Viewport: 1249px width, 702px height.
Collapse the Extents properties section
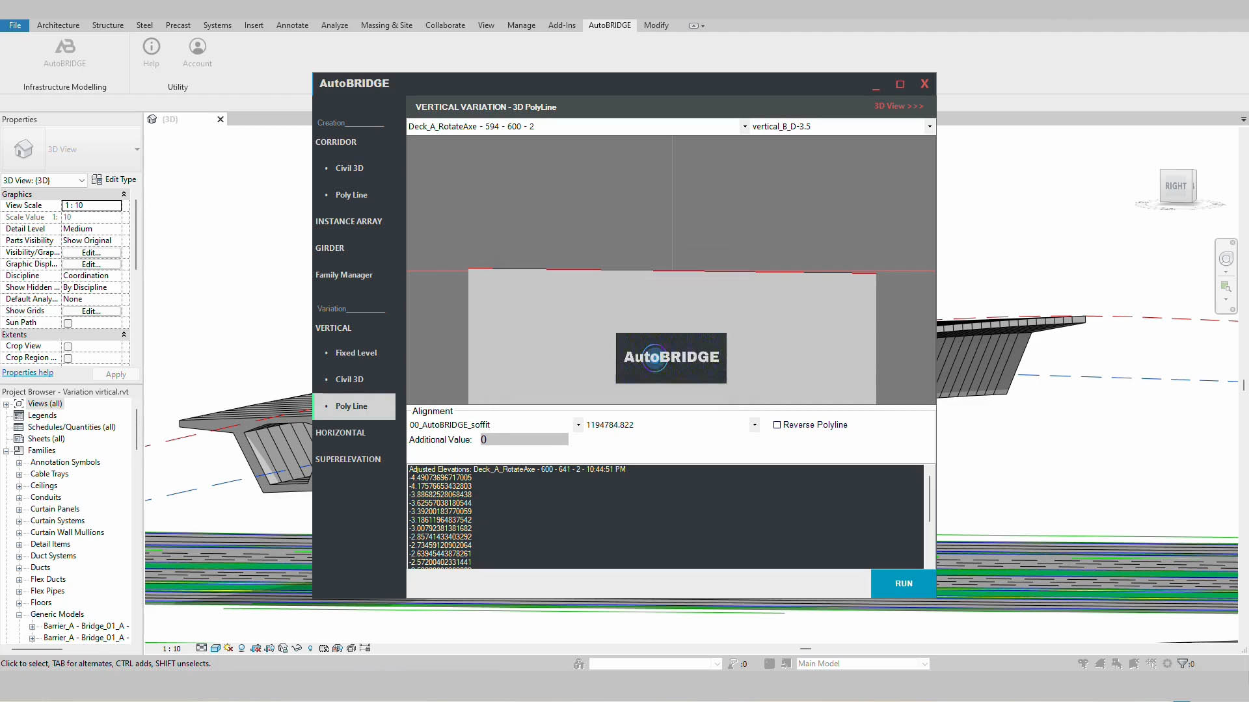point(124,335)
